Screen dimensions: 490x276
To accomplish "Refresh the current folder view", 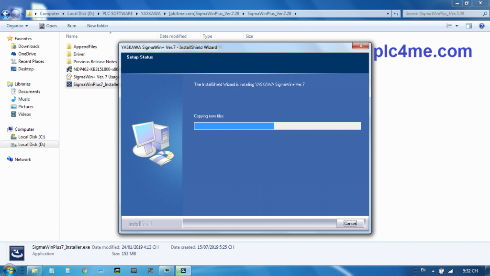I will 396,14.
